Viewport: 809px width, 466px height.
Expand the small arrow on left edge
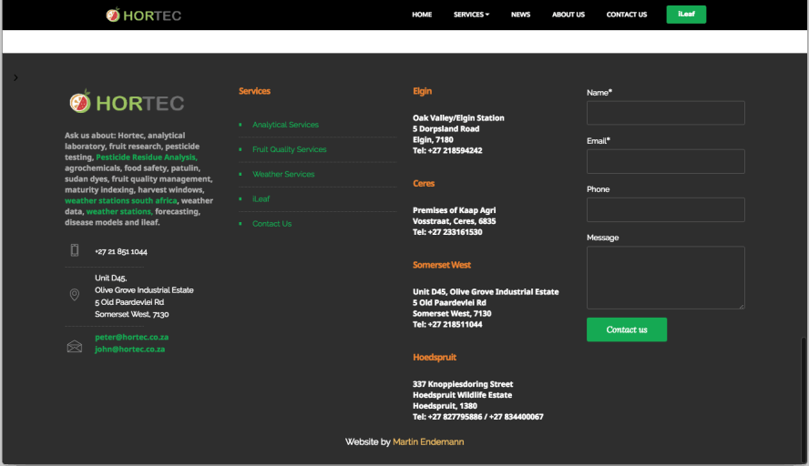[x=15, y=78]
